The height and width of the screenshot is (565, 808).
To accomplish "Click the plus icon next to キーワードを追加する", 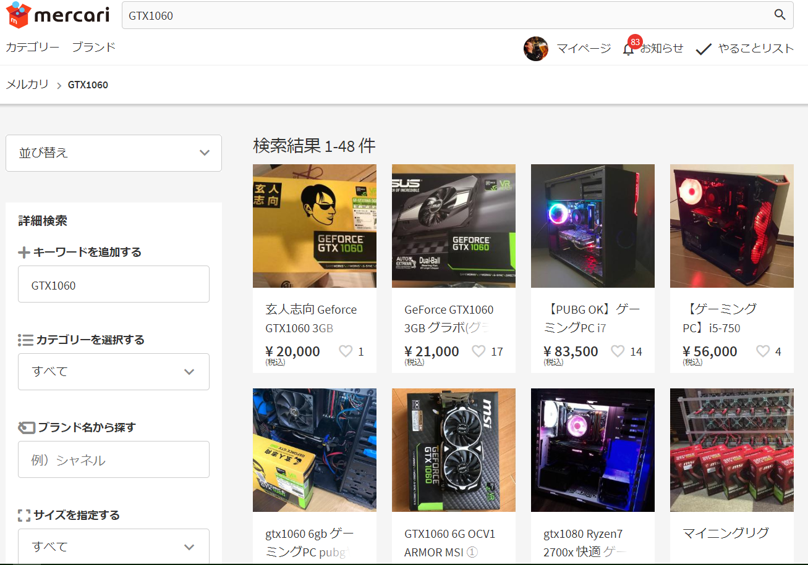I will (x=23, y=252).
